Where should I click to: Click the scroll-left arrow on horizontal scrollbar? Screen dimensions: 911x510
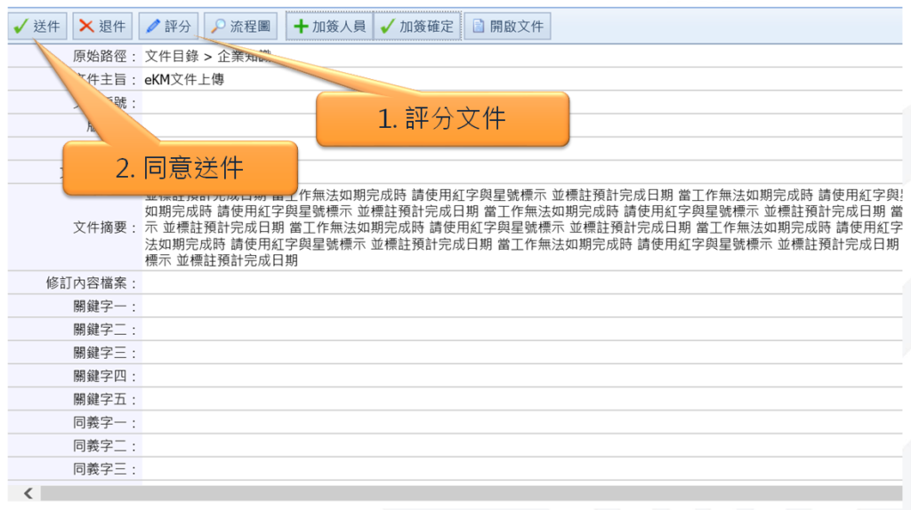pyautogui.click(x=28, y=492)
